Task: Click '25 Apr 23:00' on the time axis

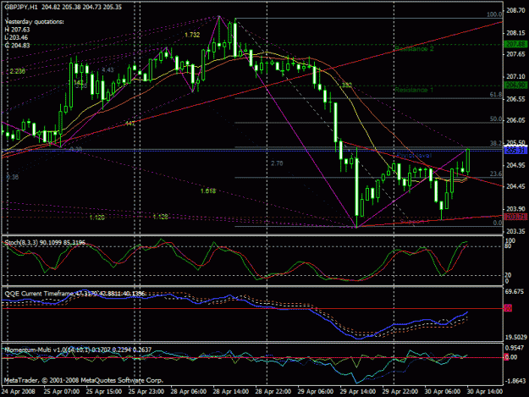Action: tap(146, 391)
